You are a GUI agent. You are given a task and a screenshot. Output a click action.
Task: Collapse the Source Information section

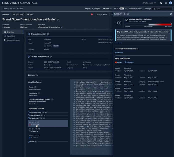pos(29,57)
